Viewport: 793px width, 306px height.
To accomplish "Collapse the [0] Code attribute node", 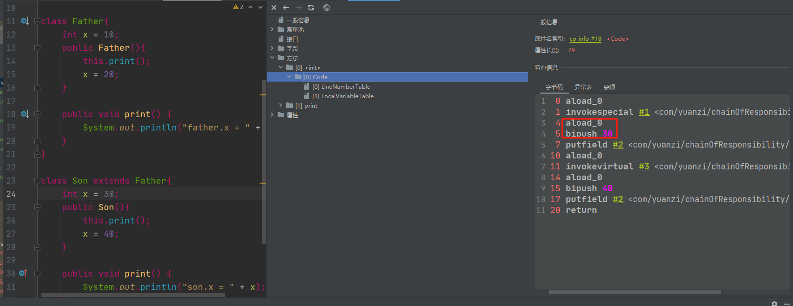I will (290, 77).
